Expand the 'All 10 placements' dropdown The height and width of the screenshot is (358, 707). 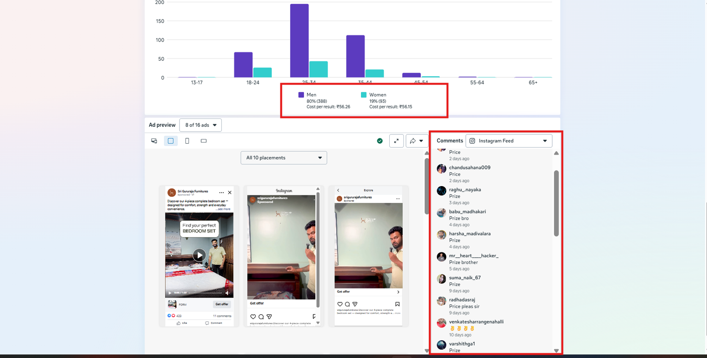click(284, 158)
